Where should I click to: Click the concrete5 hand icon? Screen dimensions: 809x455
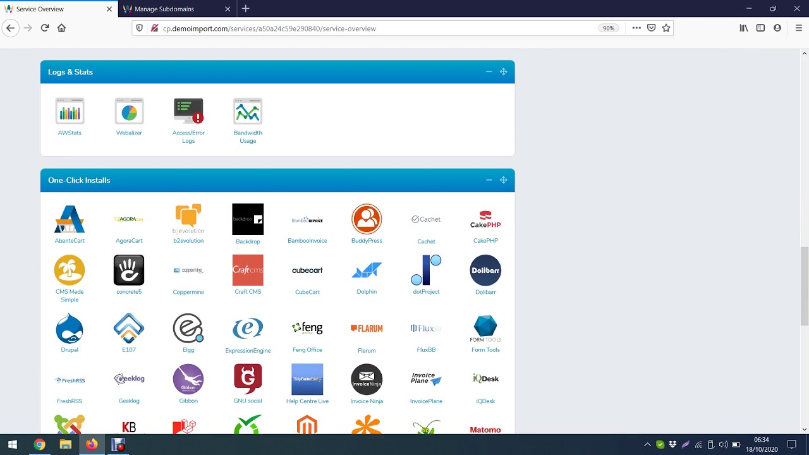[129, 270]
